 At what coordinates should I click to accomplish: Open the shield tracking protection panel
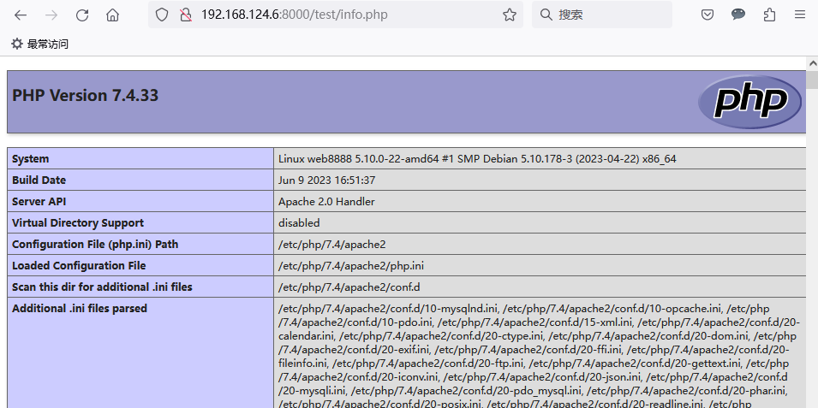(x=162, y=15)
